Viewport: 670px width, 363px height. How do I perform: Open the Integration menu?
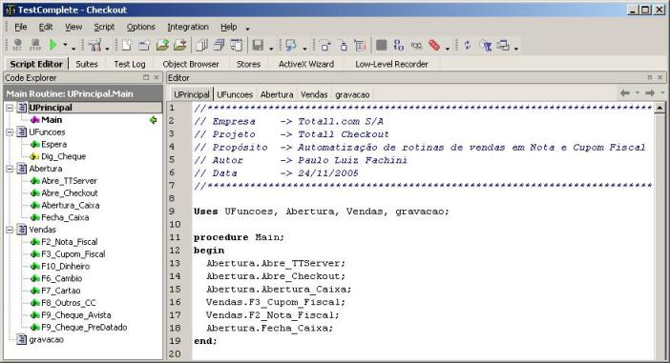pyautogui.click(x=188, y=27)
